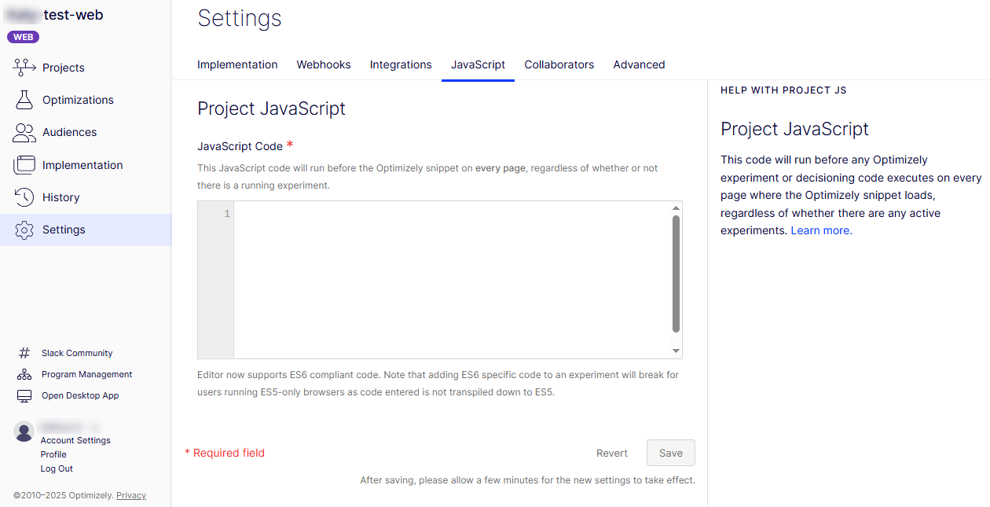Select the Audiences people icon
Viewport: 990px width, 507px height.
point(24,133)
